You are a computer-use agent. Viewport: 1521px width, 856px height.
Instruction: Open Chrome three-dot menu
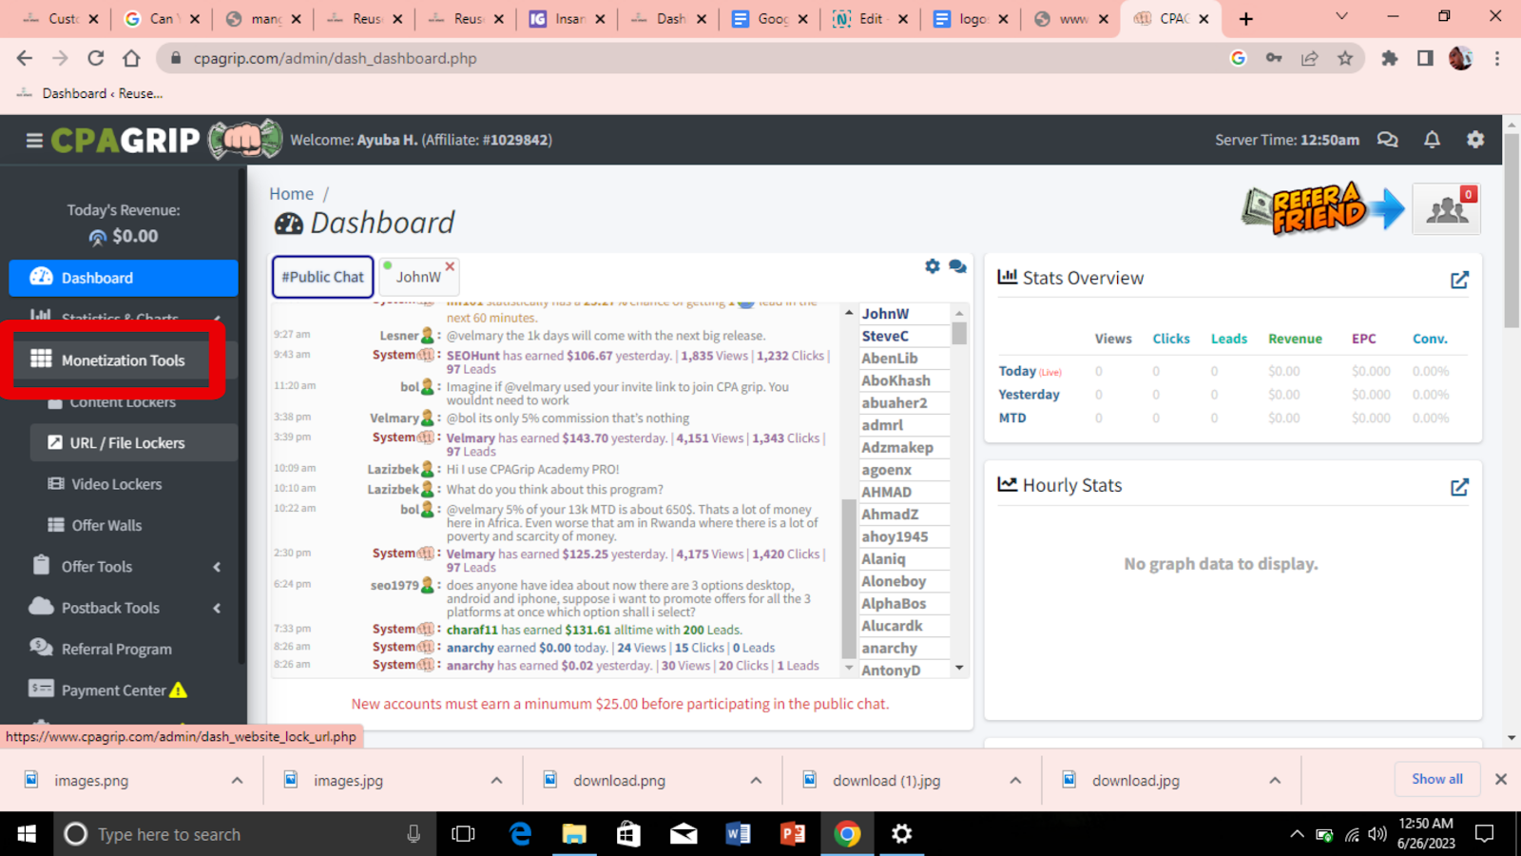(1497, 58)
